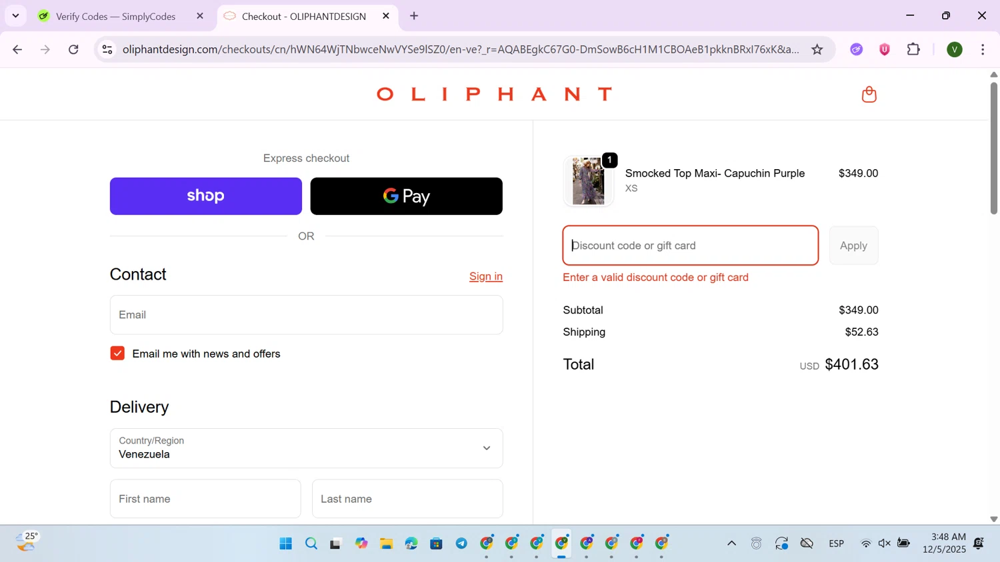Bookmark this page with the star icon
Screen dimensions: 1000x562
point(817,49)
